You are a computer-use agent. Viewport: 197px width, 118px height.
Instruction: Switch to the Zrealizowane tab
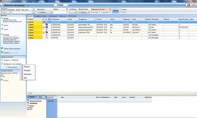coord(53,16)
